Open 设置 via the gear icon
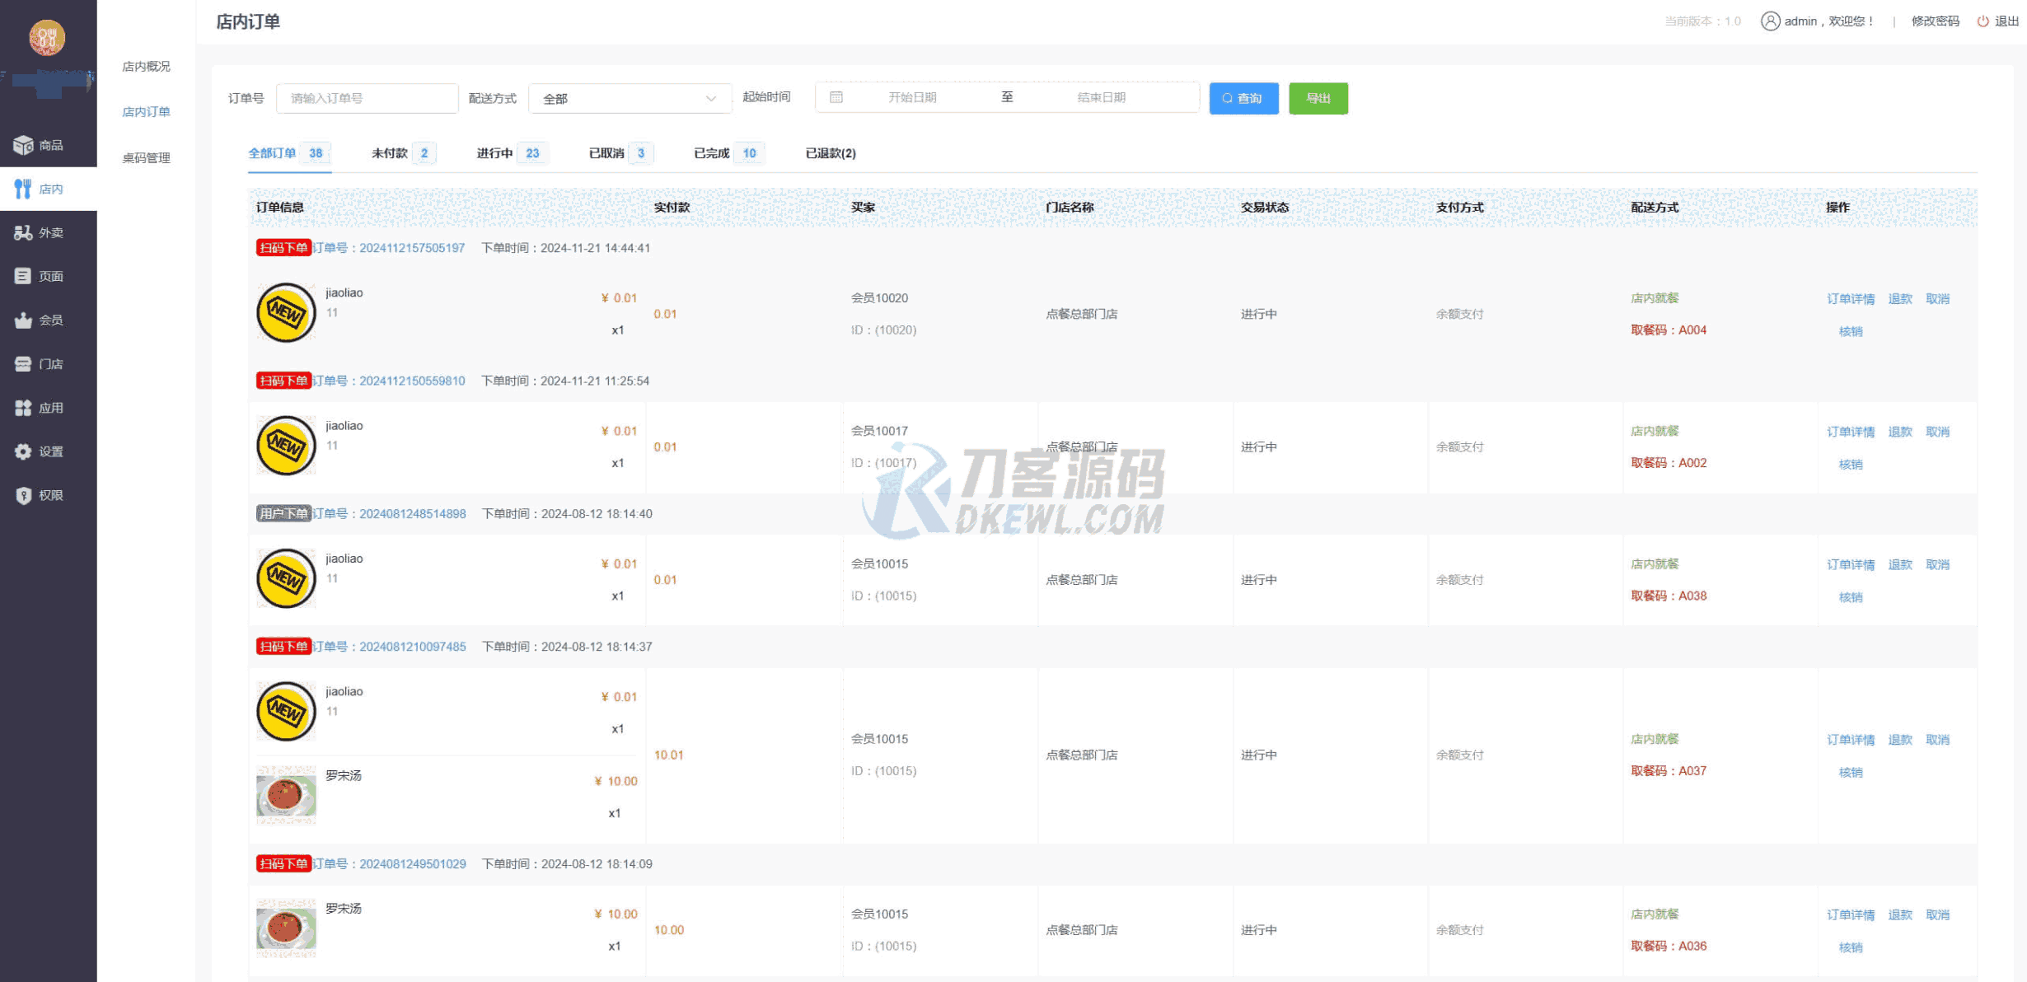This screenshot has height=982, width=2027. pos(23,451)
